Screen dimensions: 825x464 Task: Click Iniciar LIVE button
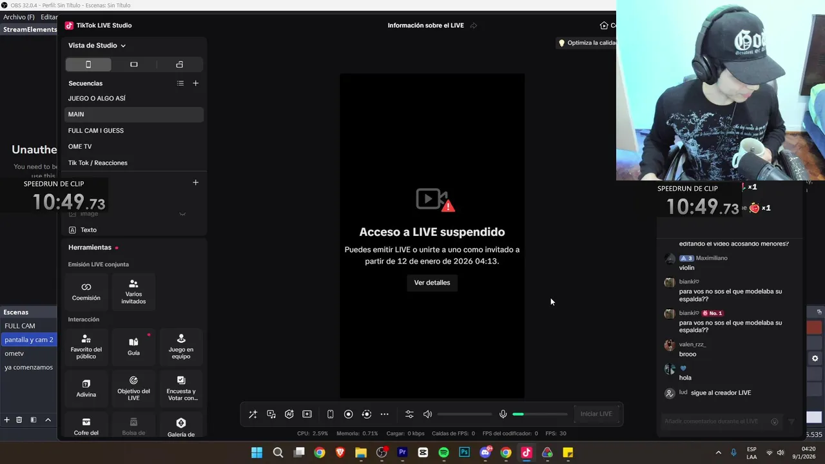pos(596,414)
